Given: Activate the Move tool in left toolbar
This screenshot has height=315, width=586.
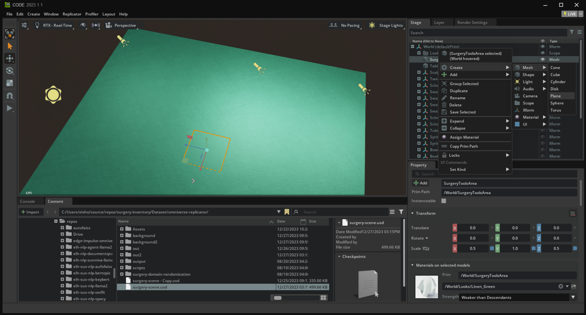Looking at the screenshot, I should pos(10,58).
